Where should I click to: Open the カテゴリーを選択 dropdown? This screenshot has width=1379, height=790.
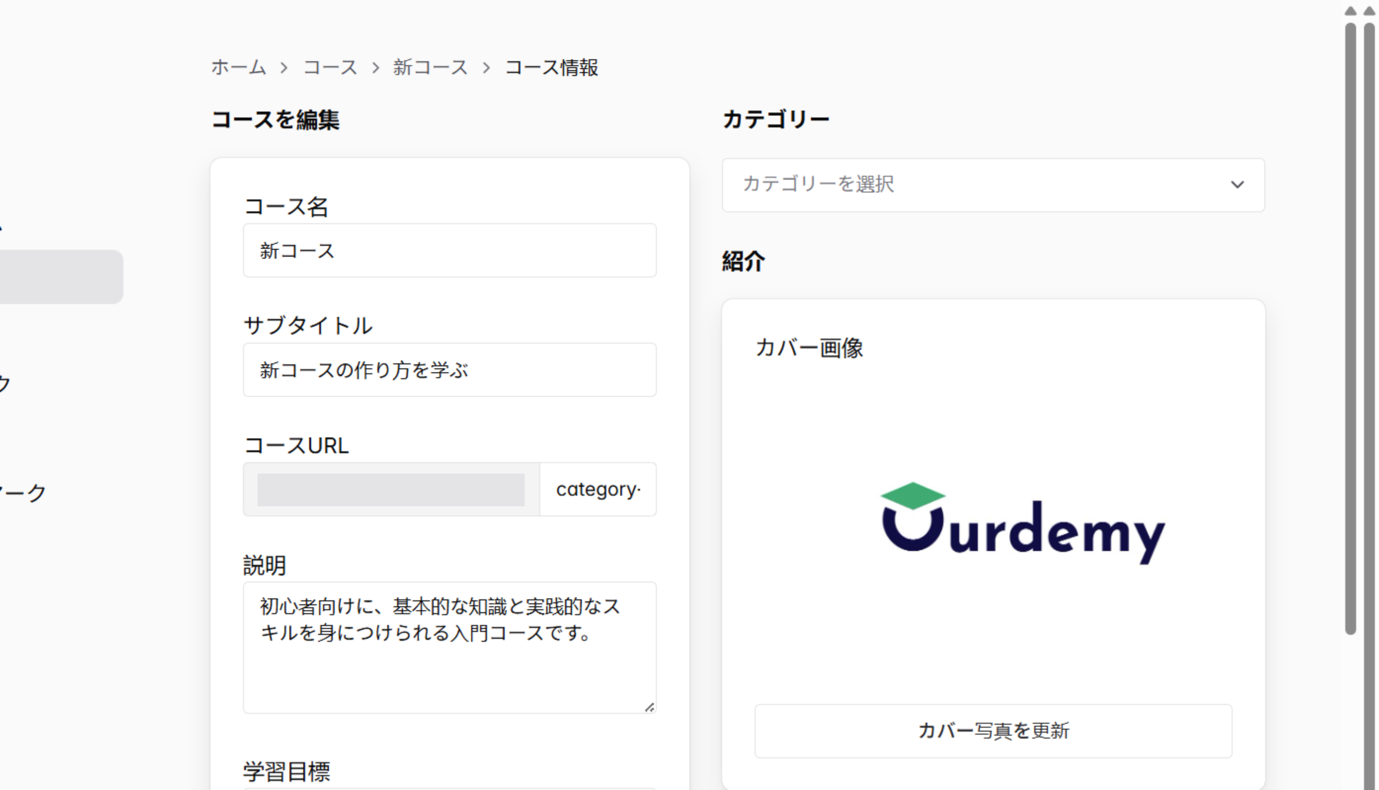point(992,185)
